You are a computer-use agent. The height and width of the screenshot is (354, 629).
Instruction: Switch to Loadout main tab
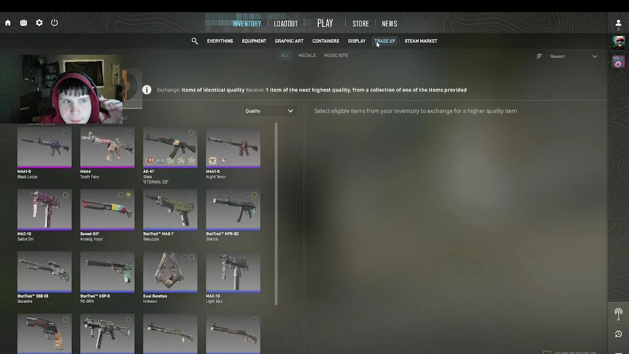286,24
